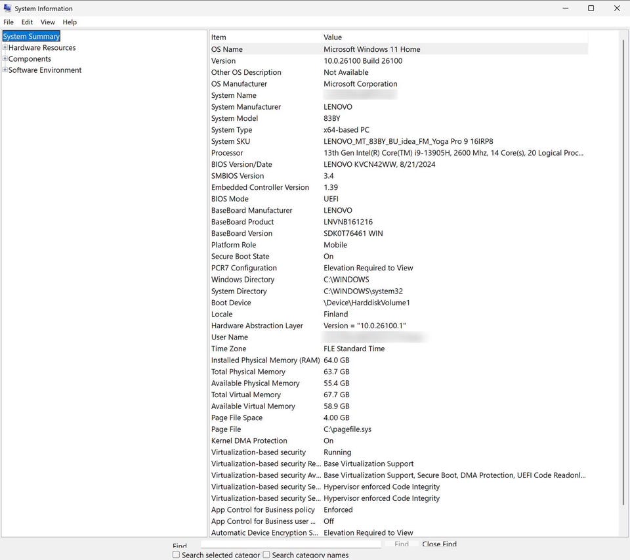Screen dimensions: 630x560
Task: Select System Summary in the tree
Action: click(31, 36)
